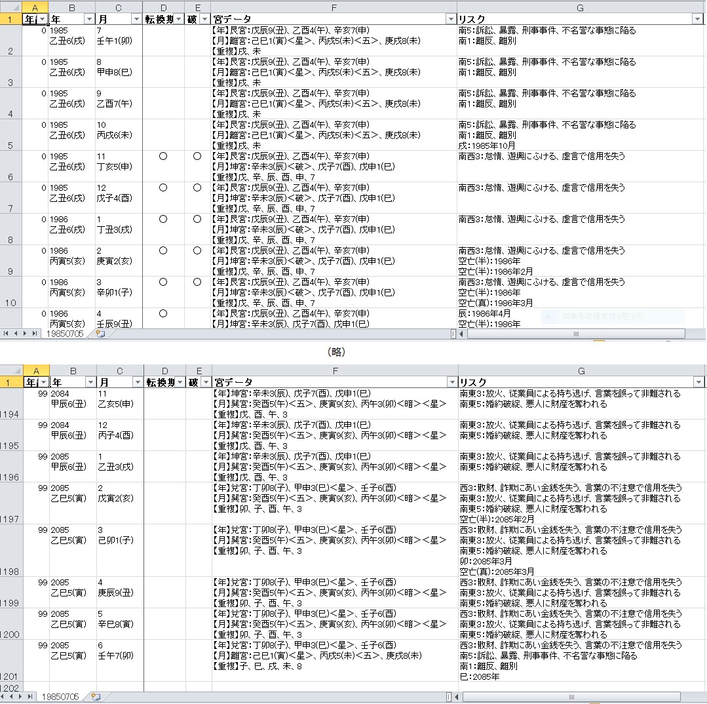Select 転換期 circle cell for 1985 month 11
The height and width of the screenshot is (704, 707).
tap(163, 156)
